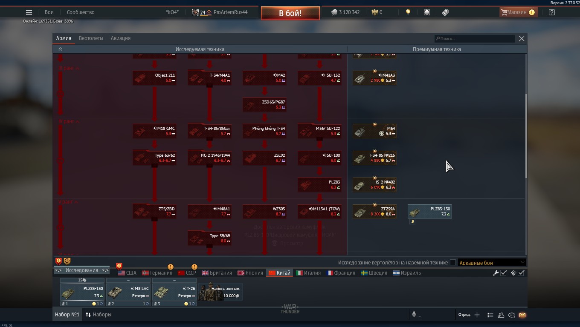Click the Silver Lions currency icon

(334, 12)
